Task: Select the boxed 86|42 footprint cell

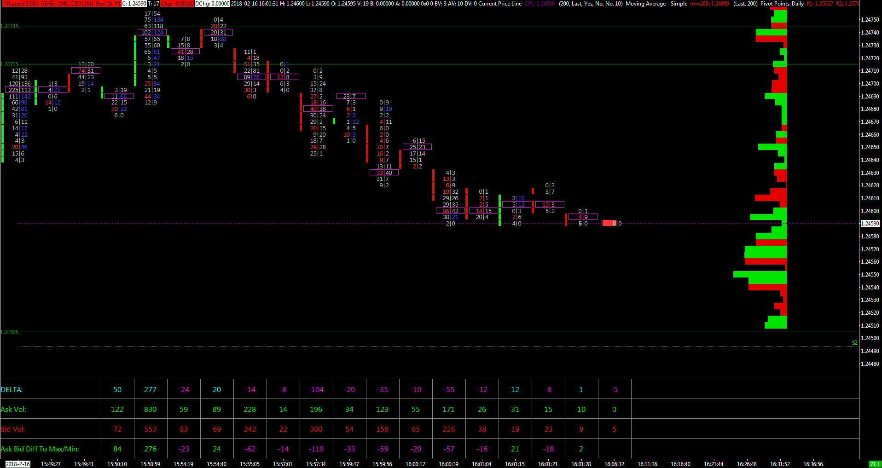Action: 451,211
